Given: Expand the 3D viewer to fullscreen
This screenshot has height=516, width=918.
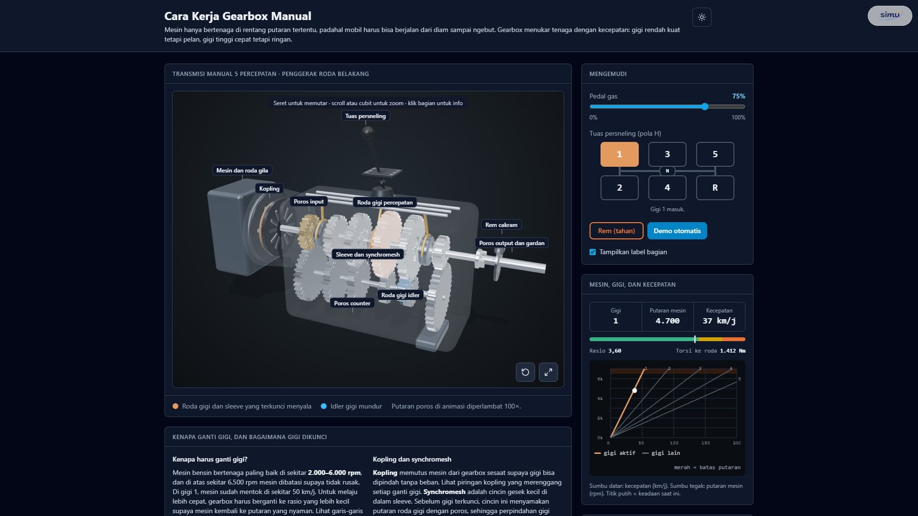Looking at the screenshot, I should tap(548, 372).
